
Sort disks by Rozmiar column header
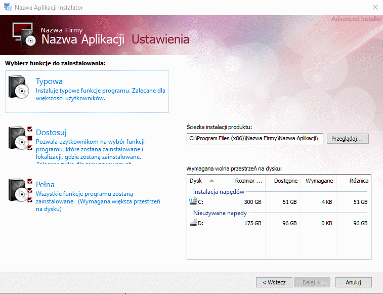248,181
